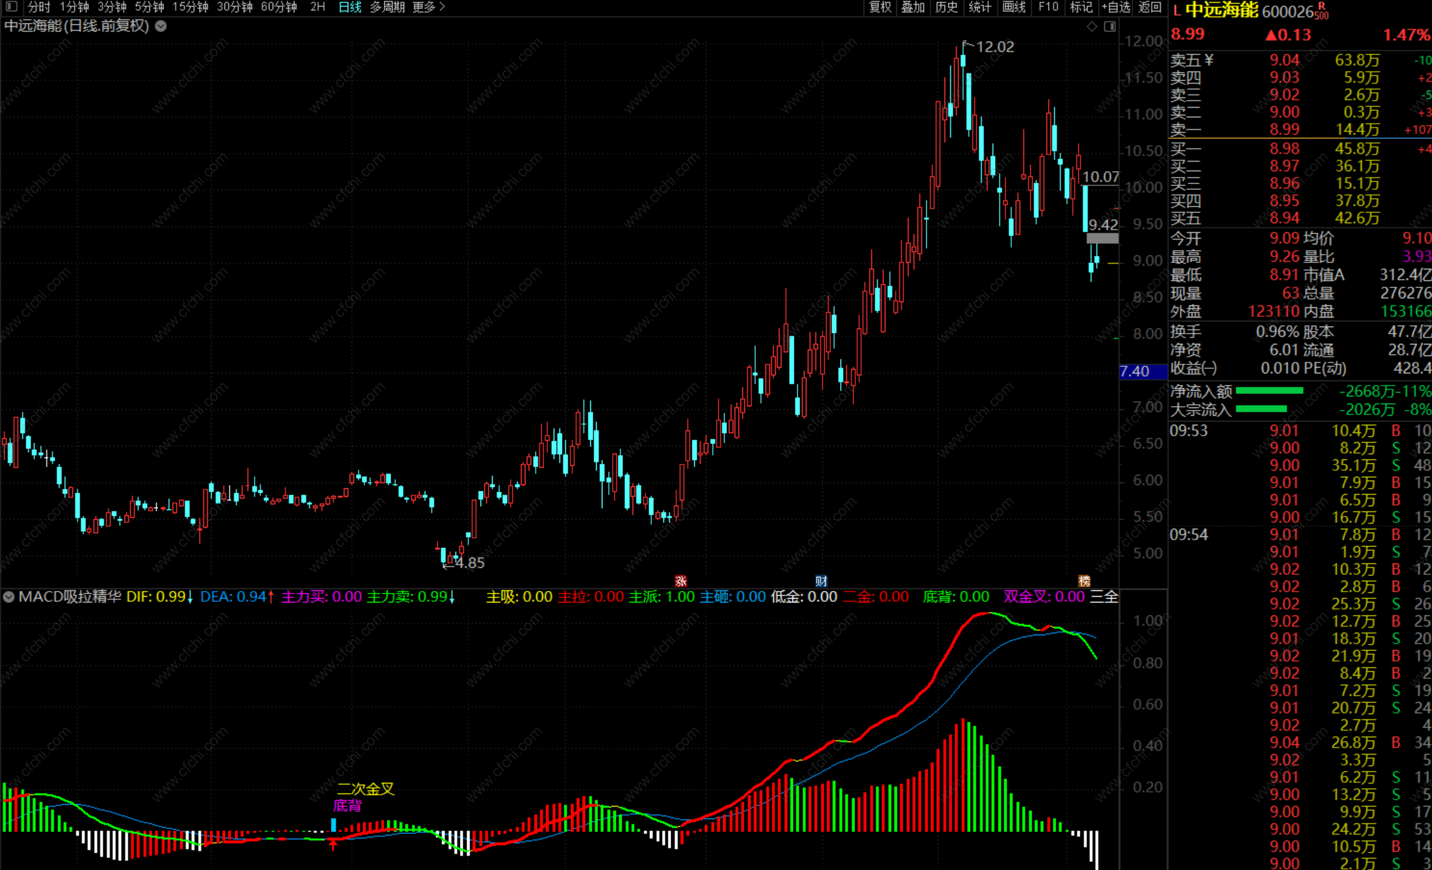Switch to the 60分钟 timeframe tab

(278, 7)
